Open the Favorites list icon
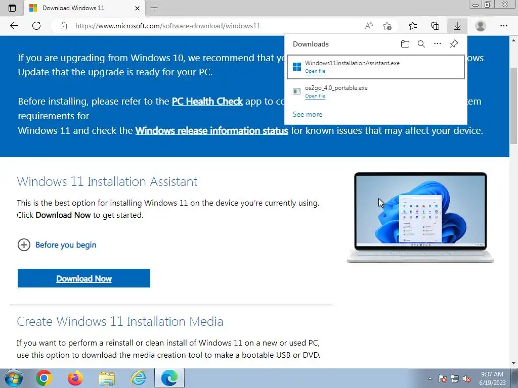The width and height of the screenshot is (518, 388). (413, 26)
